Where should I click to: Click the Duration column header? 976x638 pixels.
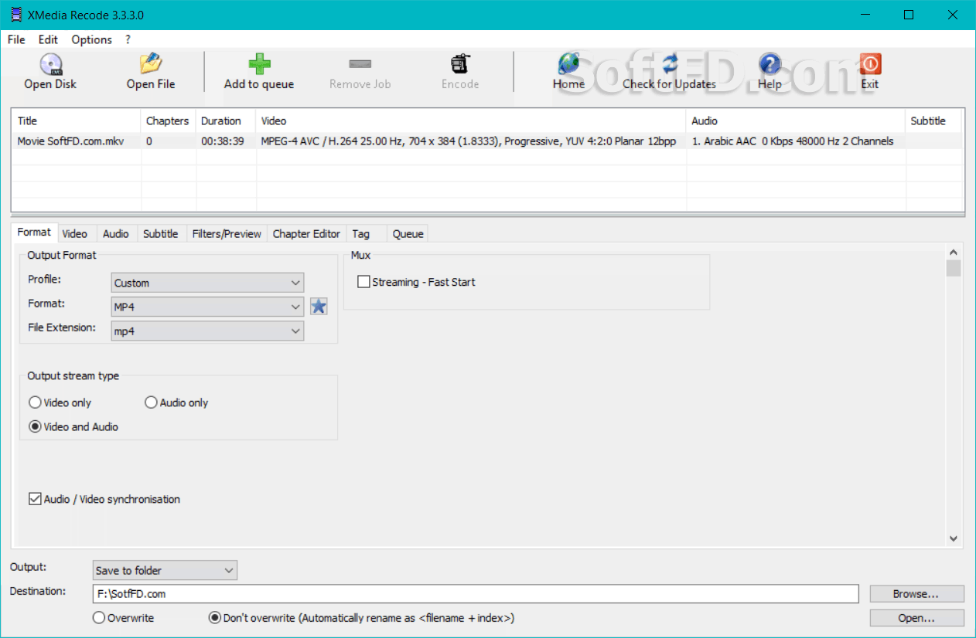[226, 120]
